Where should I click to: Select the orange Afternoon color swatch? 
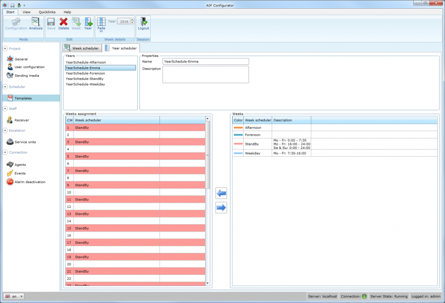point(238,128)
